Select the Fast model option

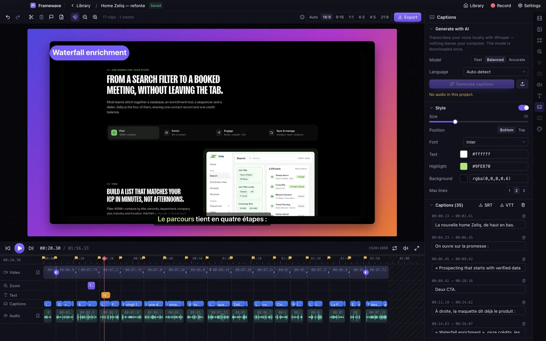(x=478, y=60)
